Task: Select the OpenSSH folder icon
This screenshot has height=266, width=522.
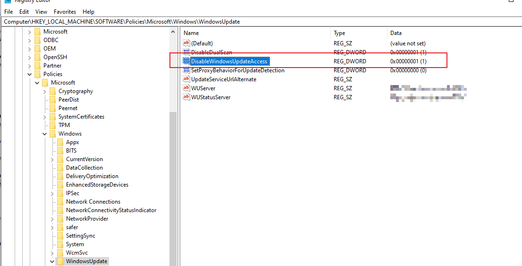Action: [38, 57]
